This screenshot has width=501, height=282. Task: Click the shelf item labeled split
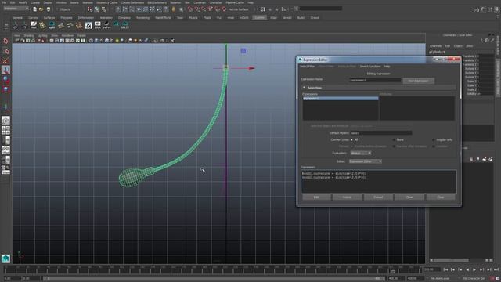coord(52,25)
